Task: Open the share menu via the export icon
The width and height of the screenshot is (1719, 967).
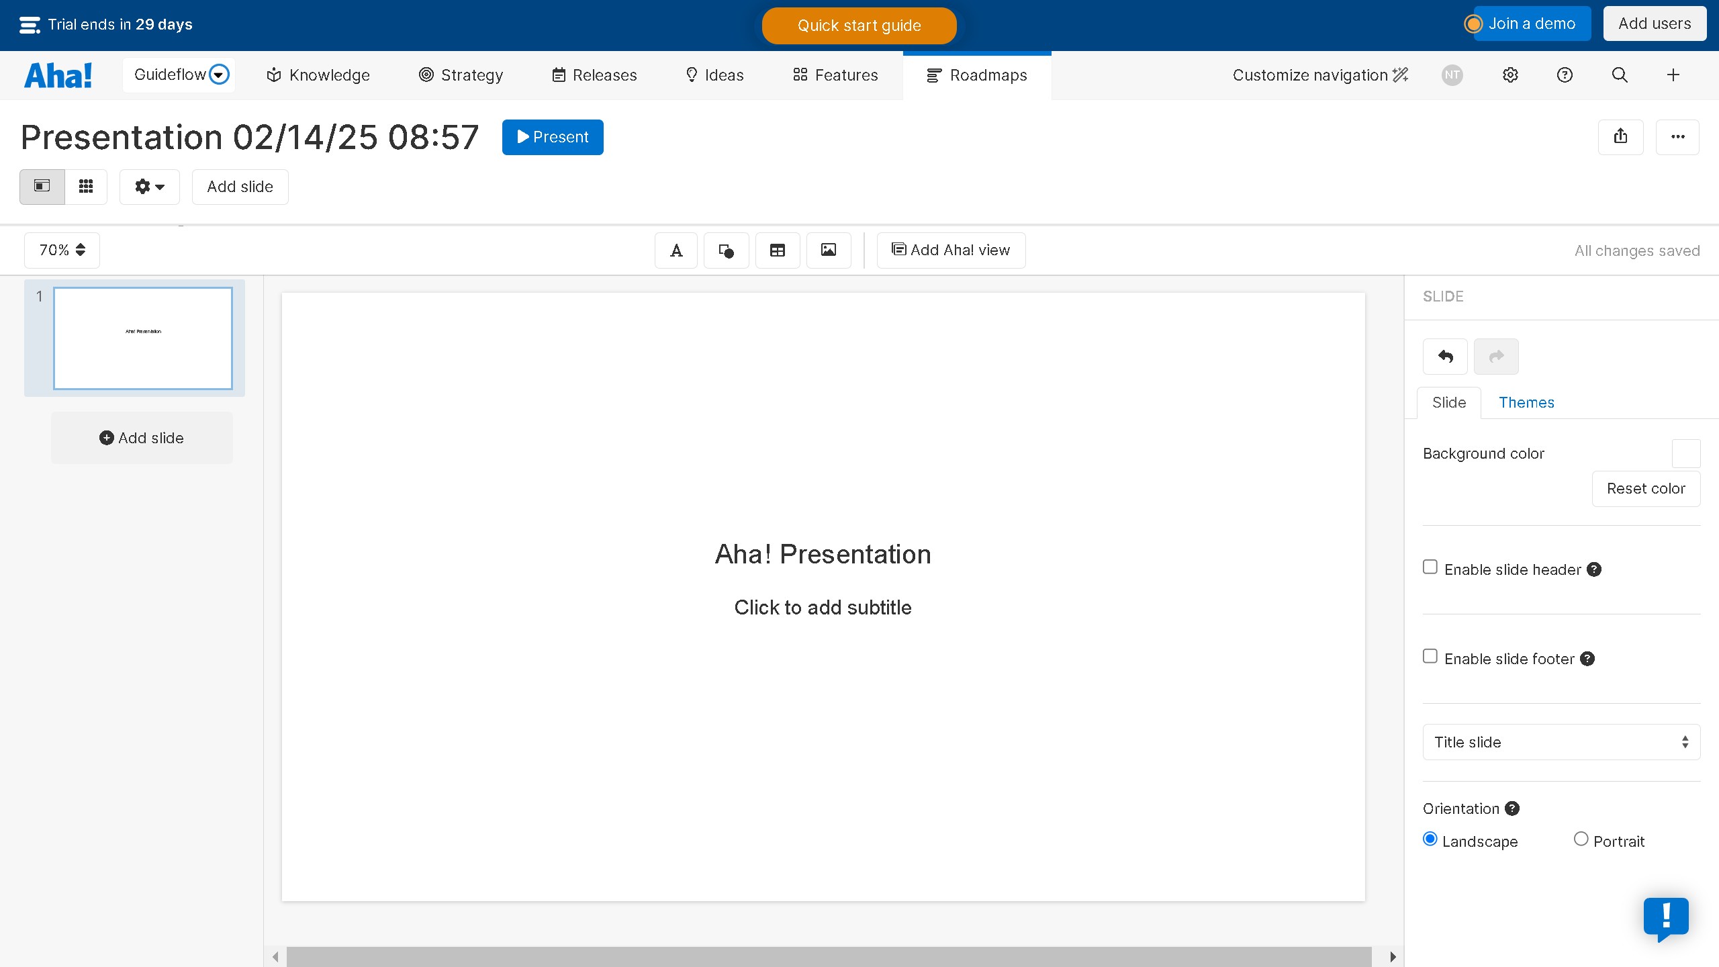Action: (x=1621, y=137)
